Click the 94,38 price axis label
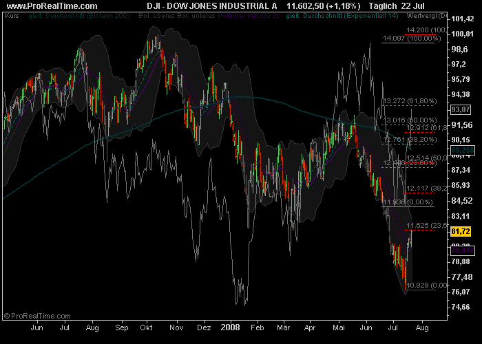 (460, 95)
